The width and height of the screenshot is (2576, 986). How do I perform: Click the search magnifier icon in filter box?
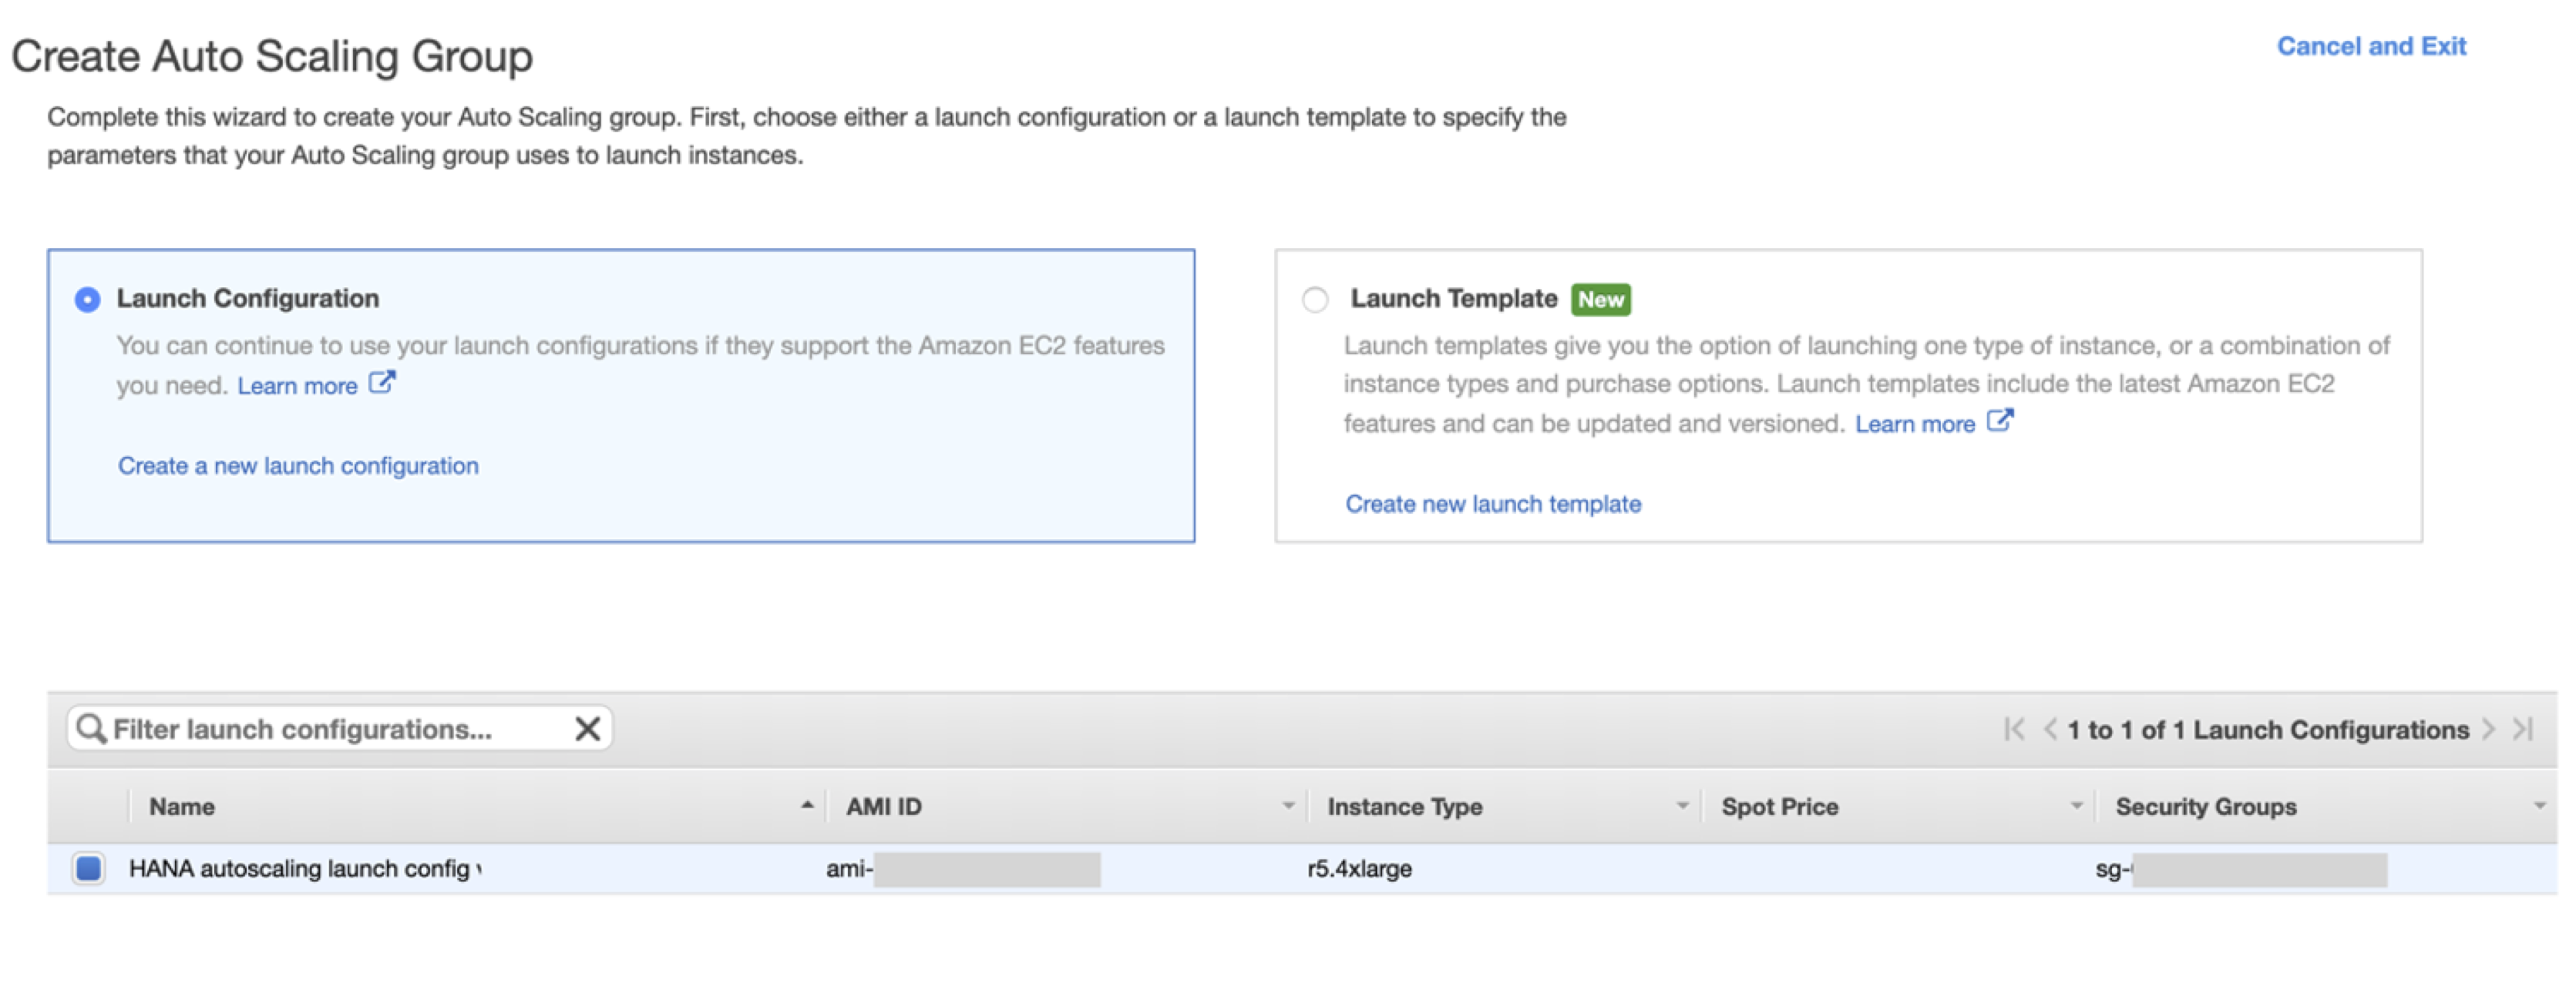(x=91, y=728)
